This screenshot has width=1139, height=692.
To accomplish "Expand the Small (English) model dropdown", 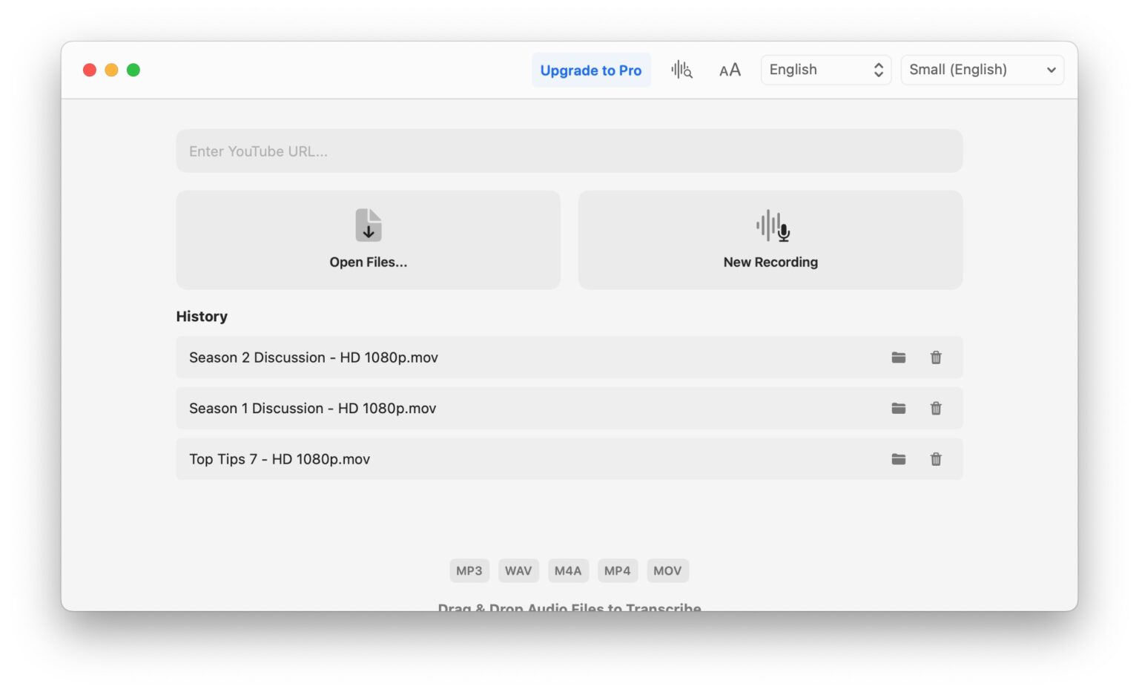I will pyautogui.click(x=982, y=69).
